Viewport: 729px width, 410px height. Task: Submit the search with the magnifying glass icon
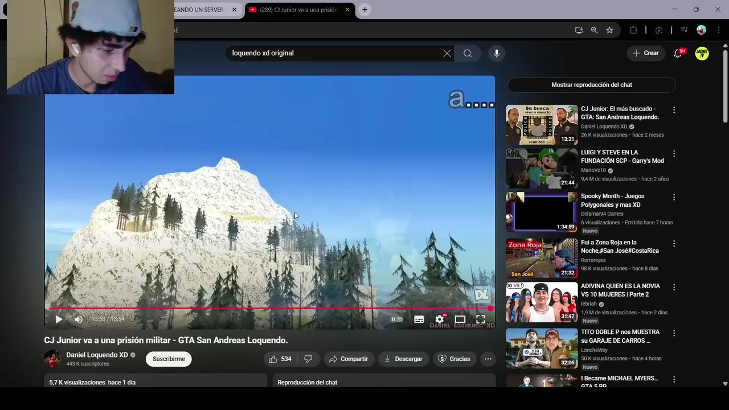(x=468, y=53)
